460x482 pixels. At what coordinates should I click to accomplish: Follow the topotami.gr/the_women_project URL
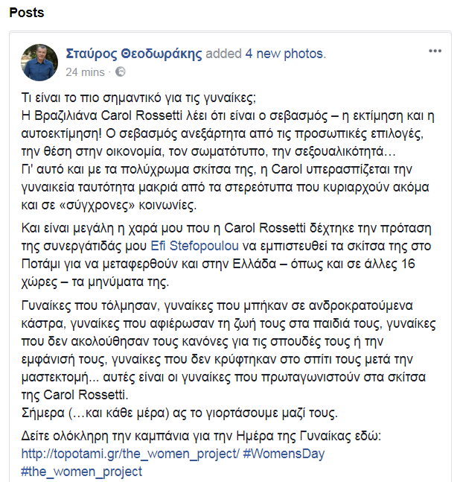coord(130,454)
